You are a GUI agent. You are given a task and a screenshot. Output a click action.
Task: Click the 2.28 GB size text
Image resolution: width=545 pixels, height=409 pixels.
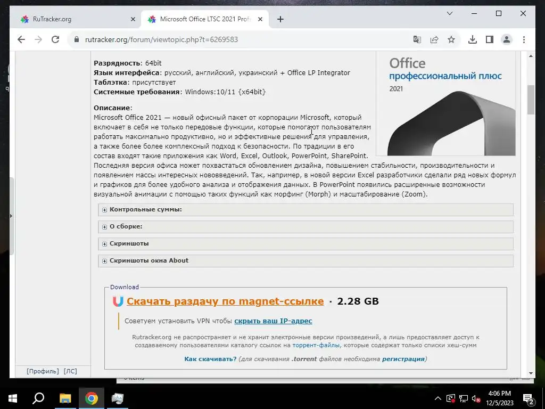[358, 301]
